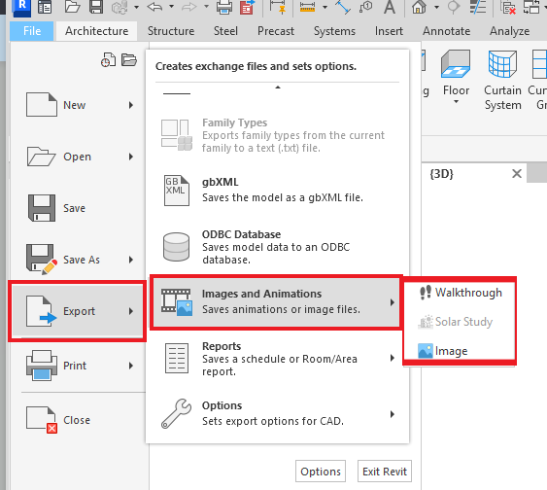Expand the Undo history dropdown arrow
This screenshot has width=547, height=490.
point(171,7)
